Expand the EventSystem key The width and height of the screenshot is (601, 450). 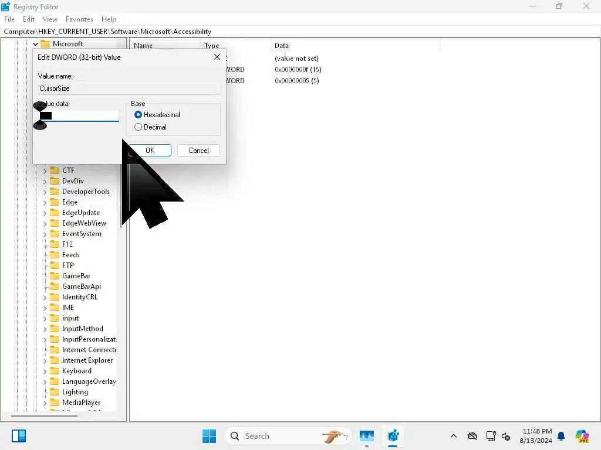[45, 234]
